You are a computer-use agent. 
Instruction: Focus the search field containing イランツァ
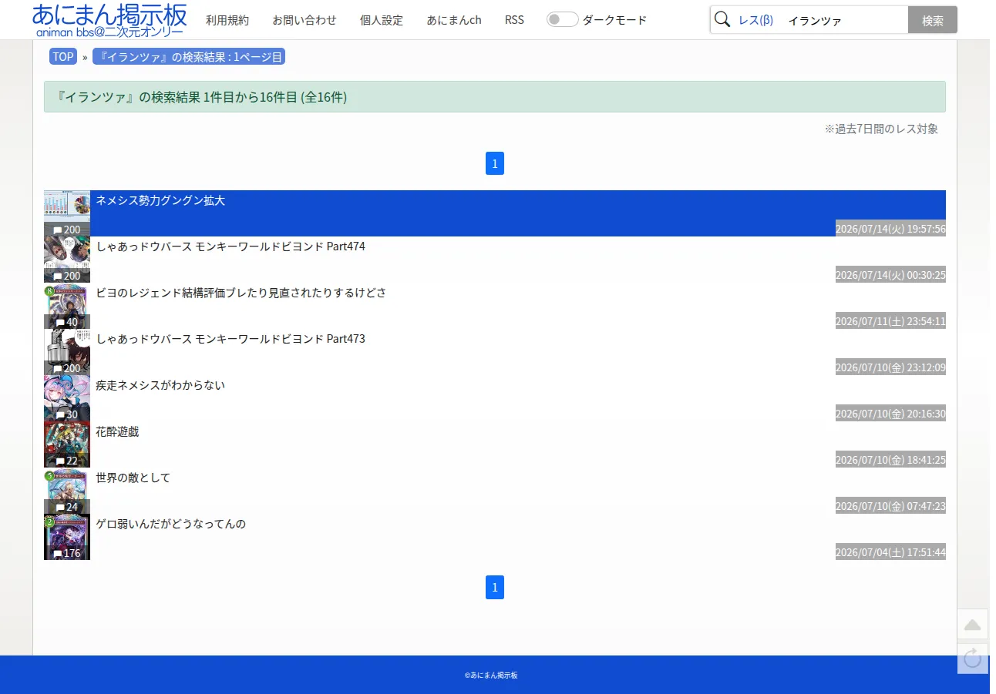point(844,20)
